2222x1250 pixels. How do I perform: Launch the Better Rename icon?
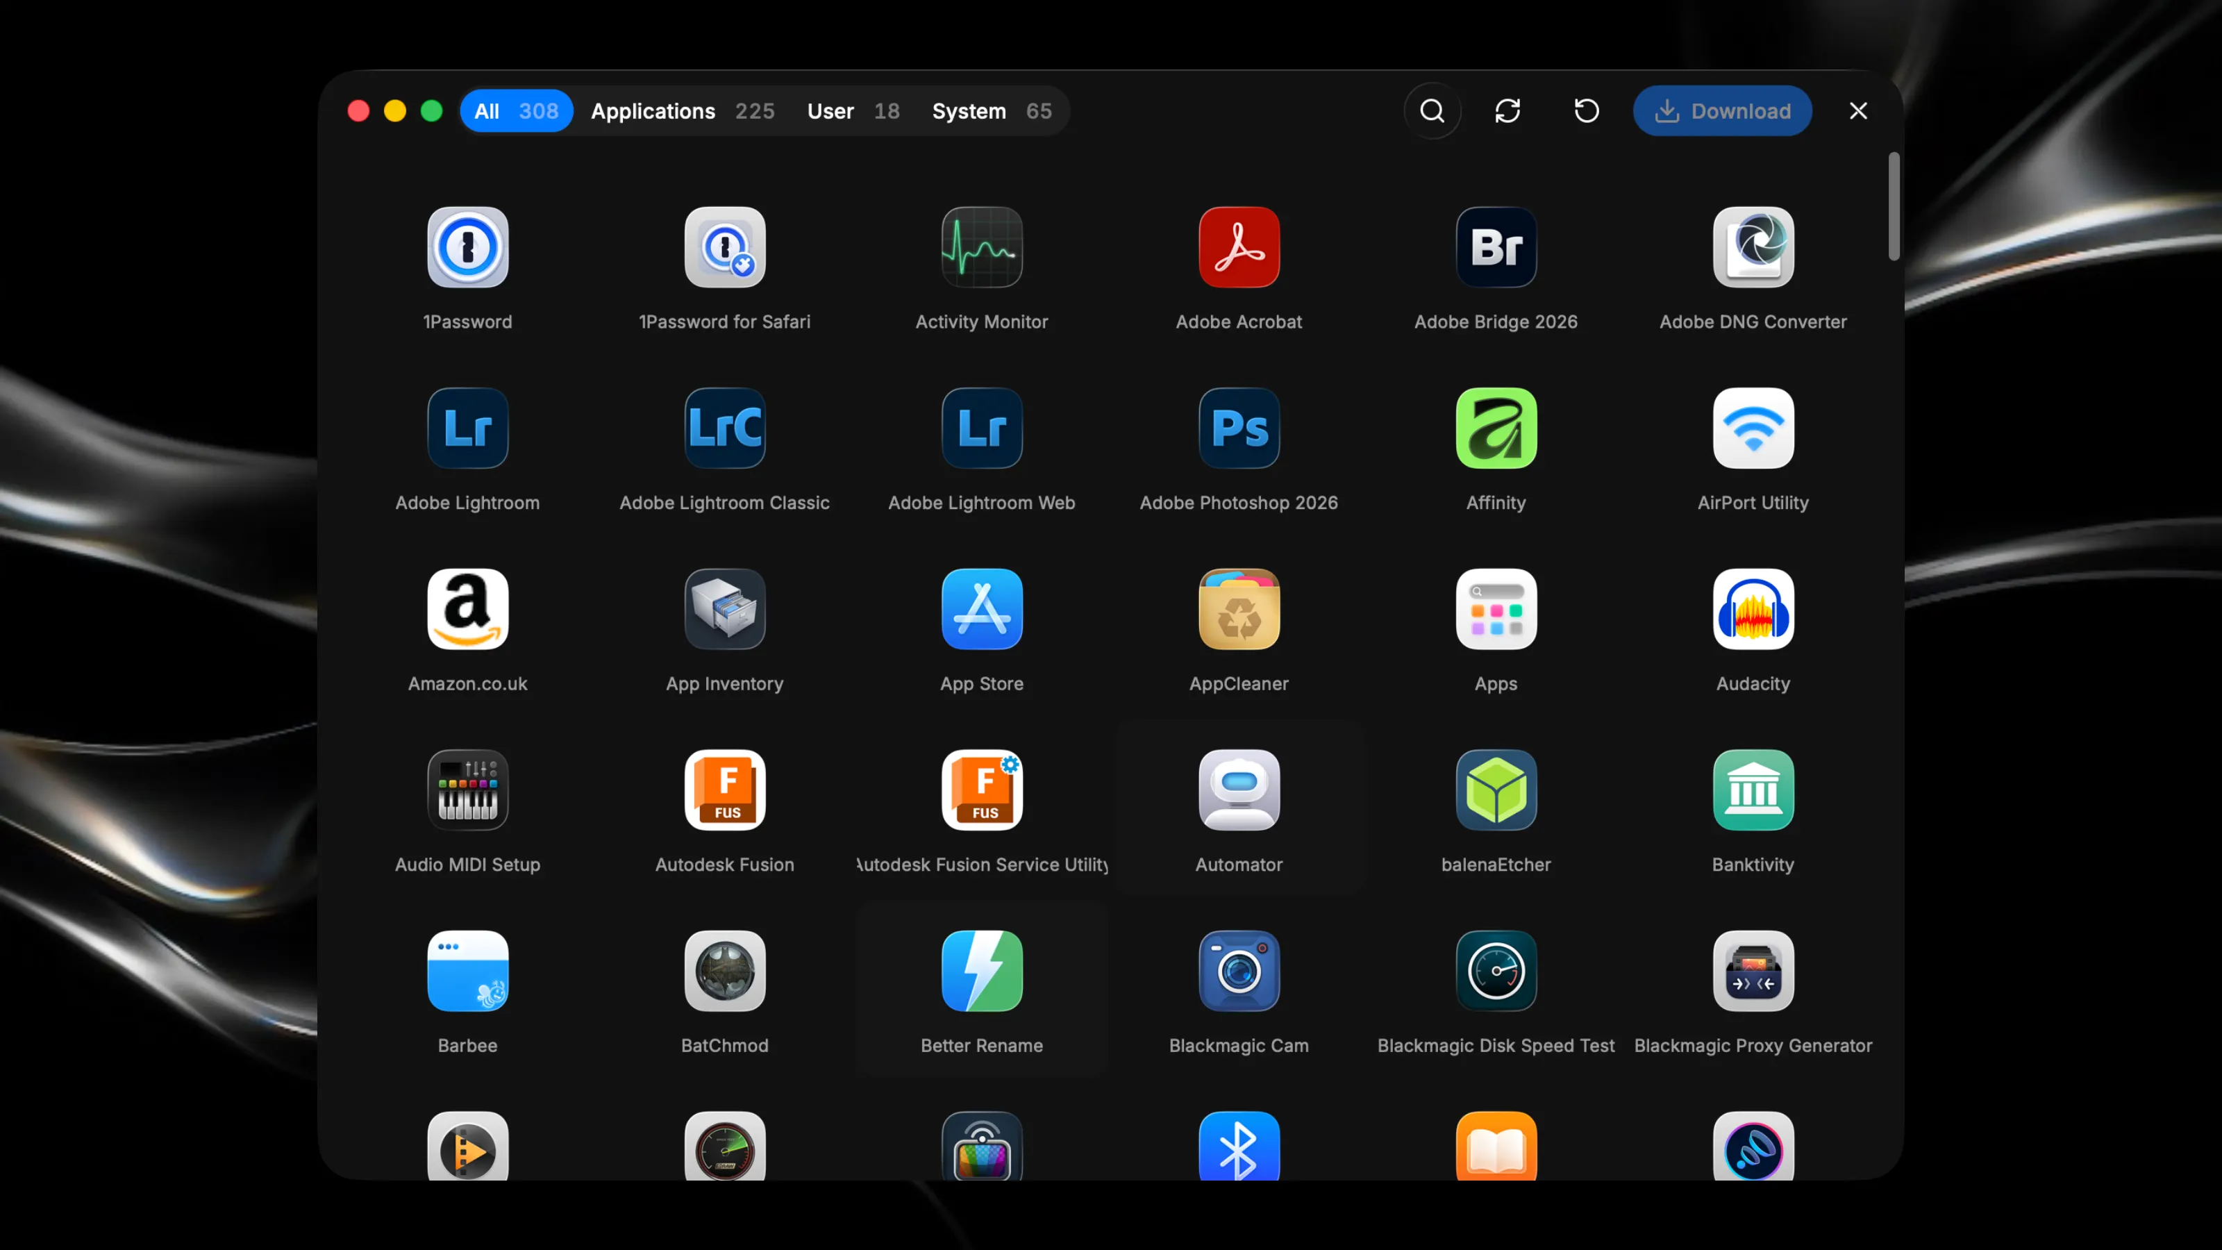point(982,972)
